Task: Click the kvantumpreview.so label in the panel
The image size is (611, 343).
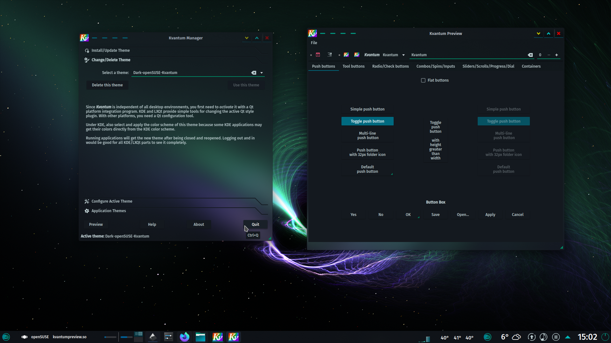Action: pos(70,337)
